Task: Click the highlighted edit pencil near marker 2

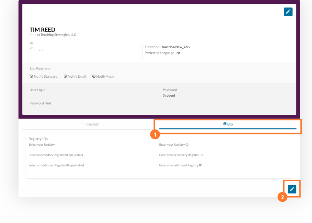Action: 292,188
